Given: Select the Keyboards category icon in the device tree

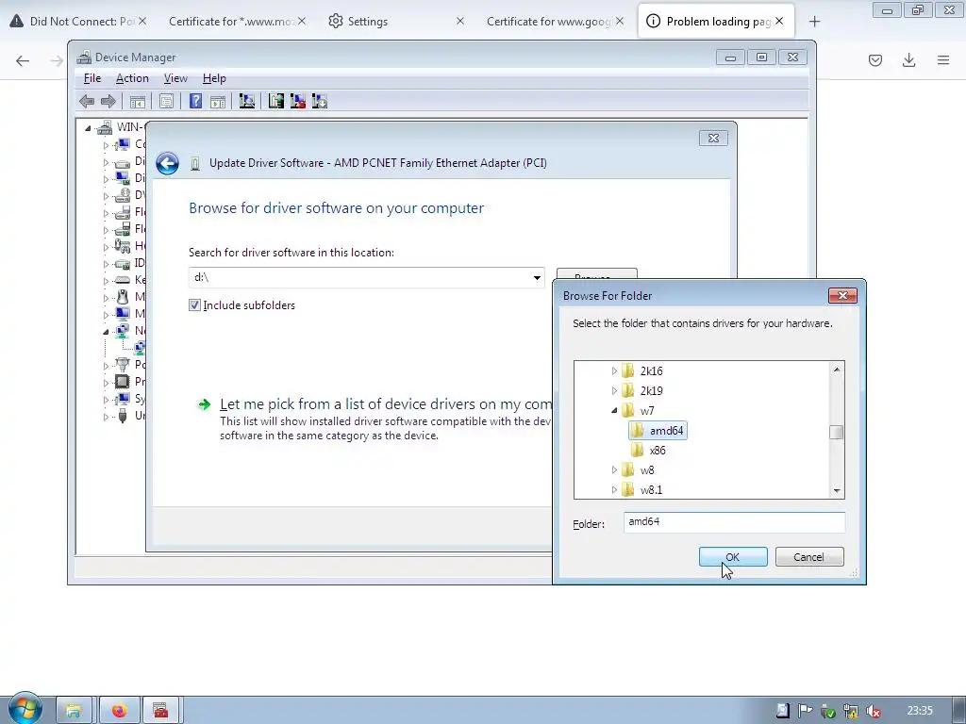Looking at the screenshot, I should click(x=123, y=280).
